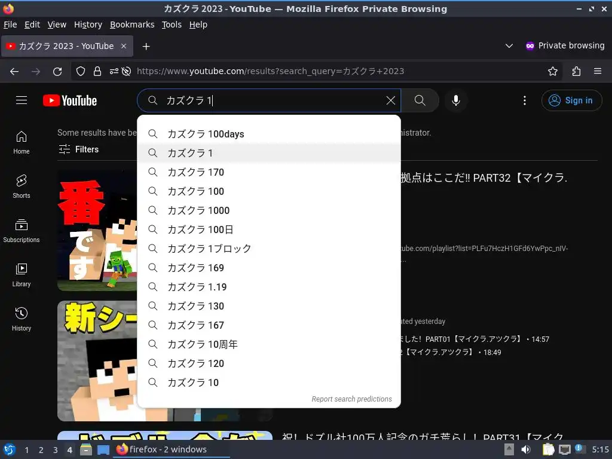Click the network icon in system tray
The width and height of the screenshot is (612, 459).
click(x=564, y=449)
